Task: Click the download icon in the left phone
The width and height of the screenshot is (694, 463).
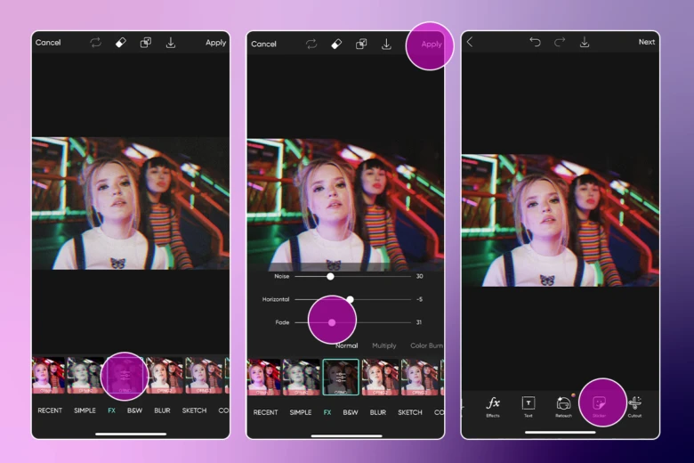Action: coord(170,43)
